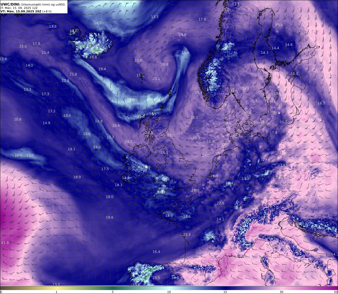
Task: Click the 25.4 value on the map
Action: 279,25
